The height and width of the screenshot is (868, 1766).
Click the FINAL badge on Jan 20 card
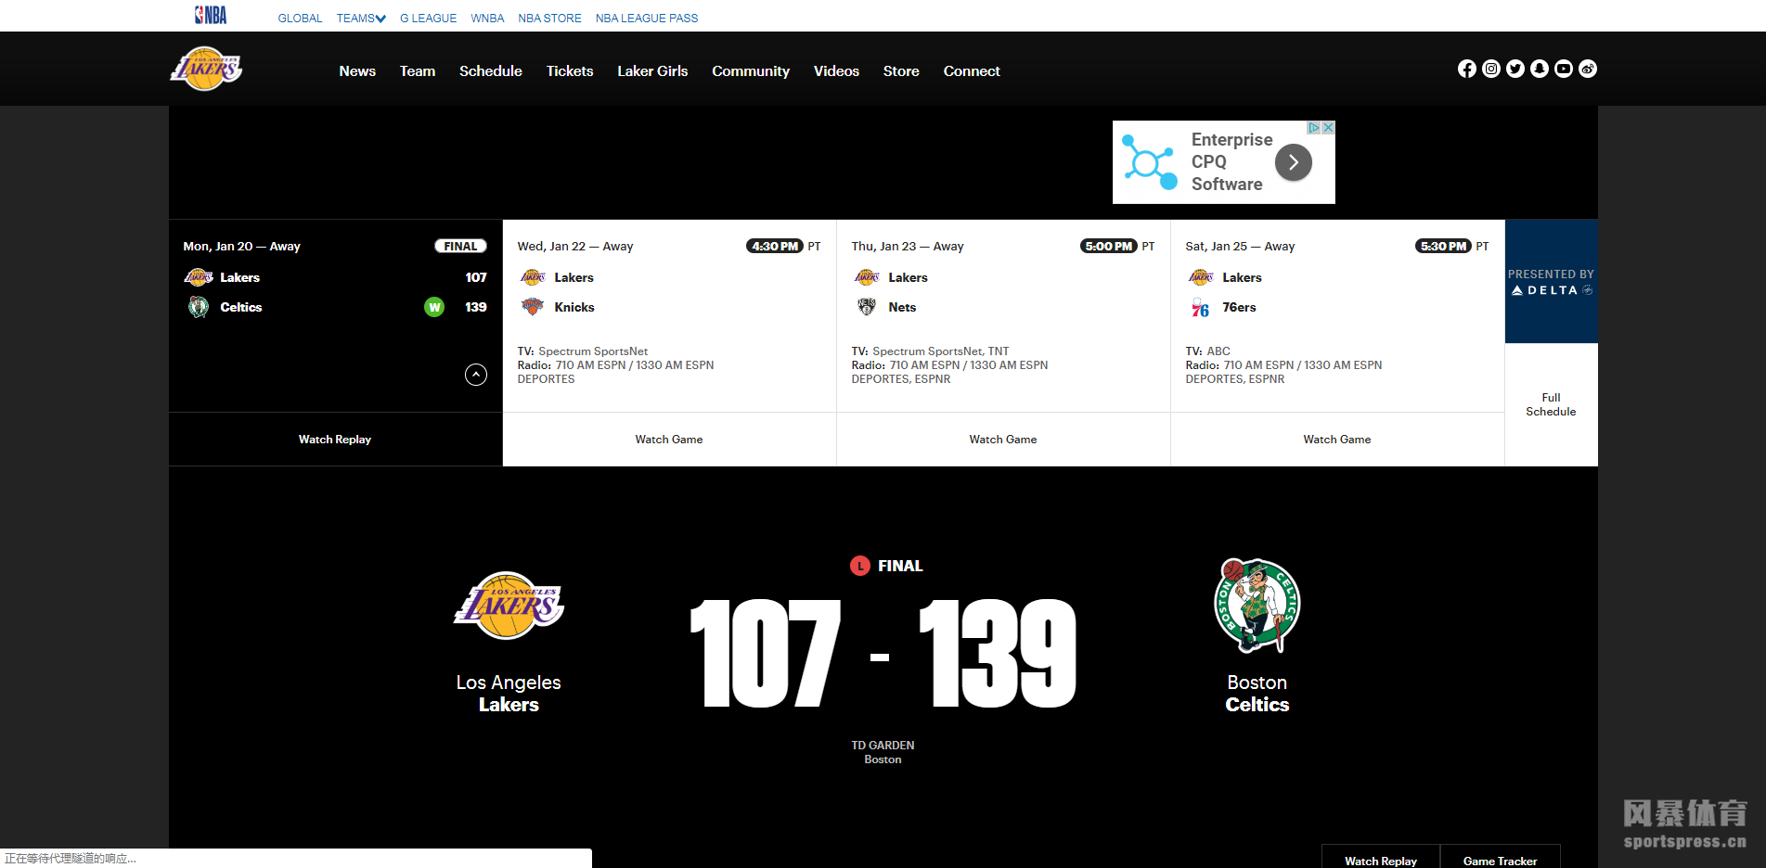click(460, 247)
